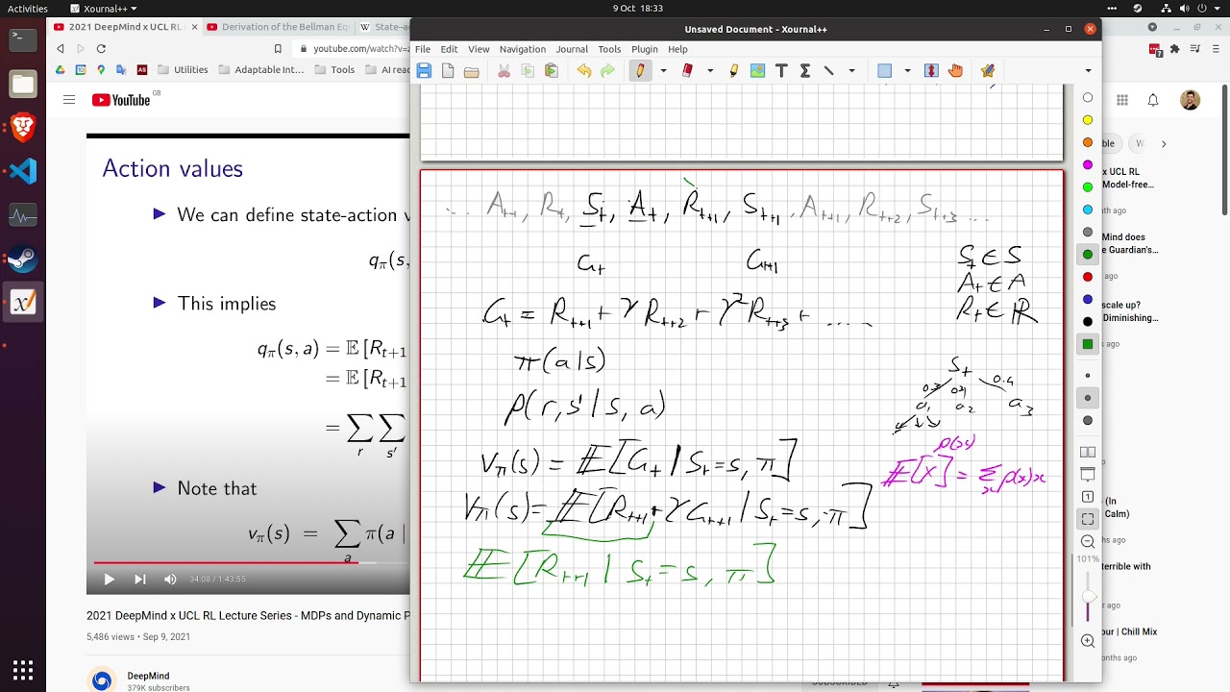The width and height of the screenshot is (1230, 692).
Task: Select the rectangle select region tool
Action: [885, 70]
